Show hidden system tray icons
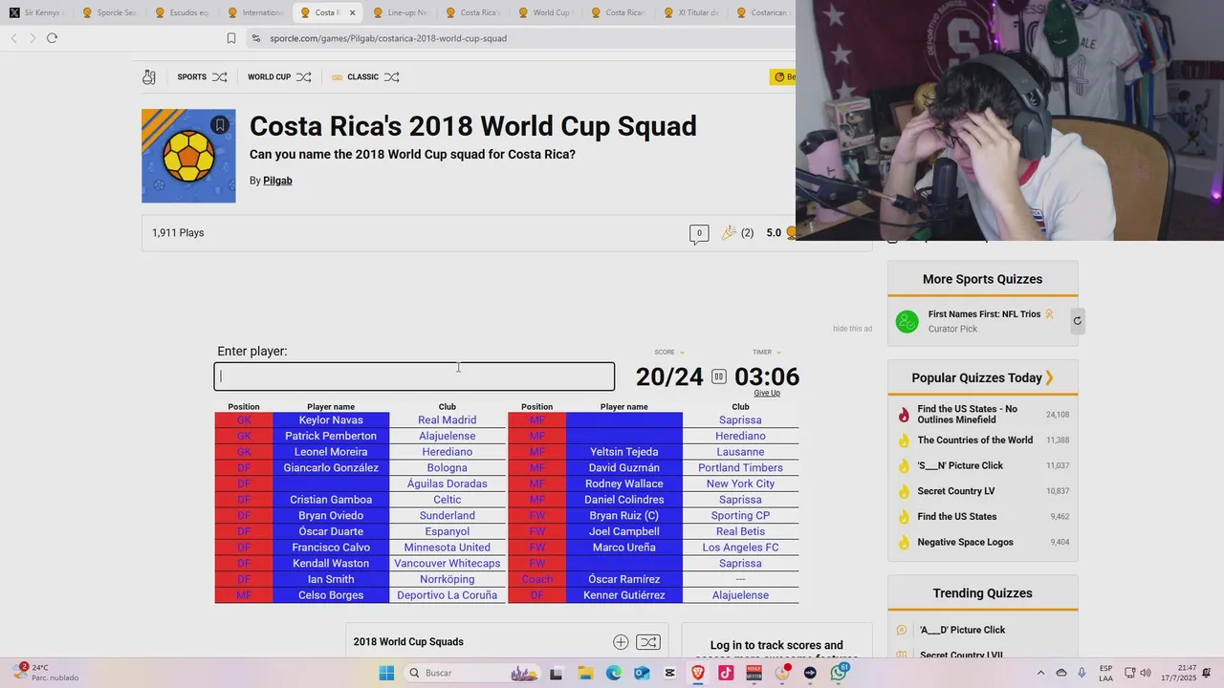The width and height of the screenshot is (1224, 688). (x=1040, y=673)
